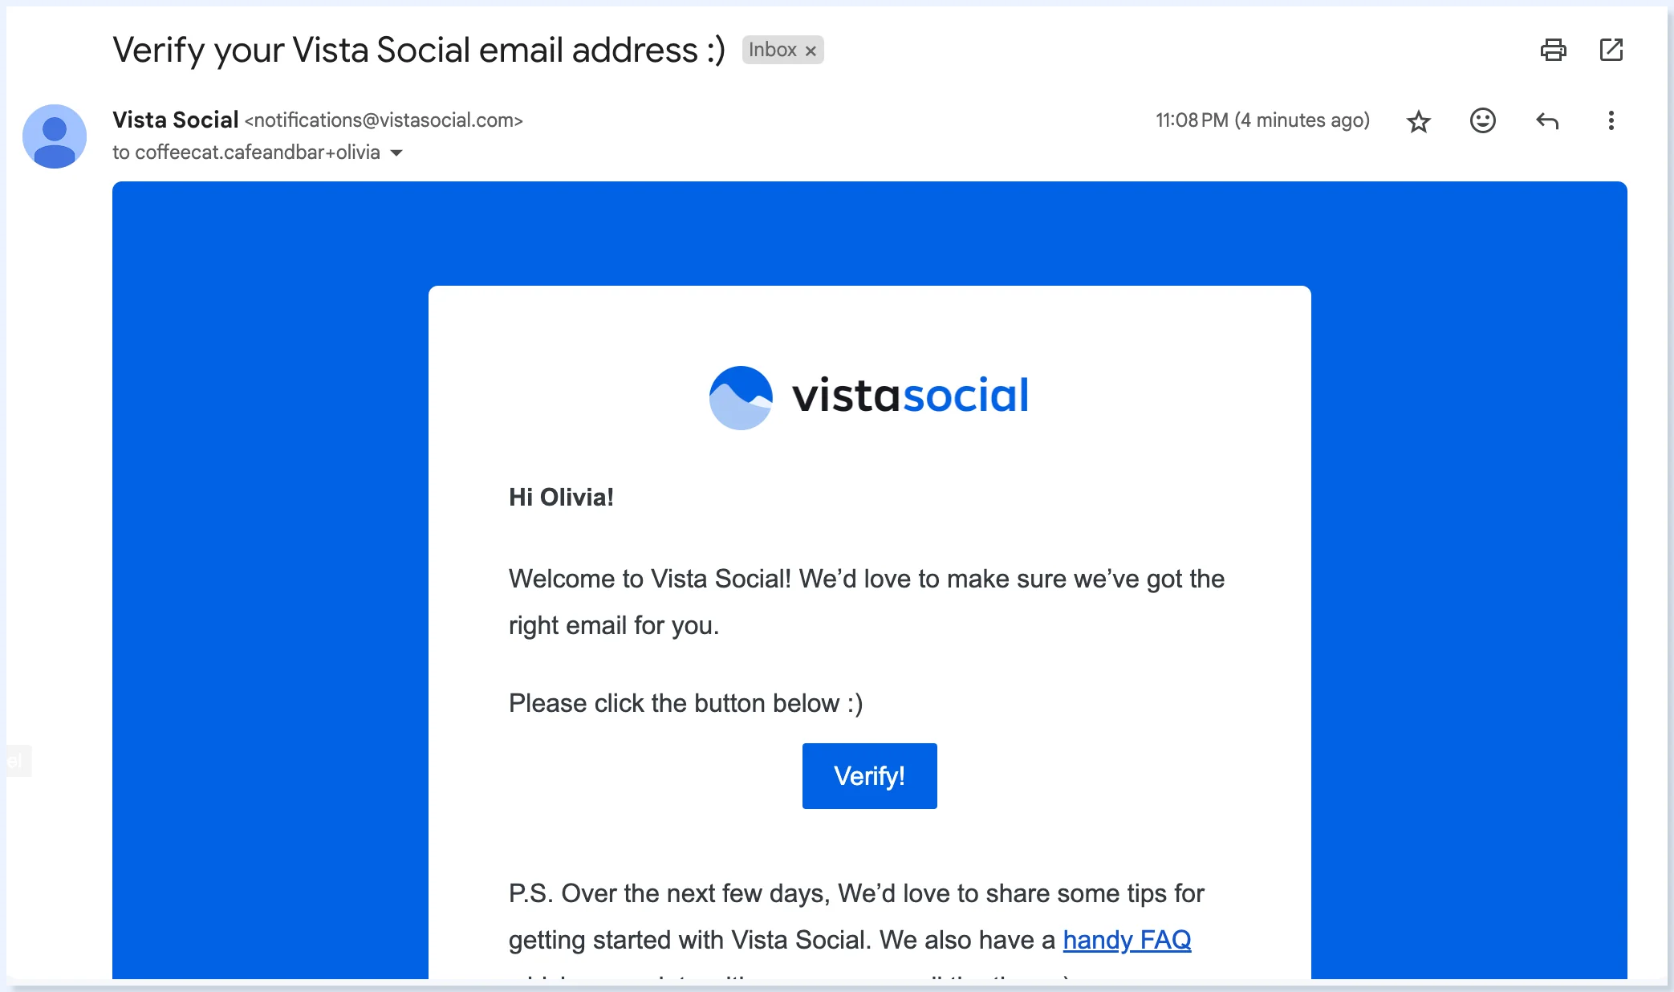Remove the Inbox label with its x
Image resolution: width=1674 pixels, height=992 pixels.
pos(811,51)
